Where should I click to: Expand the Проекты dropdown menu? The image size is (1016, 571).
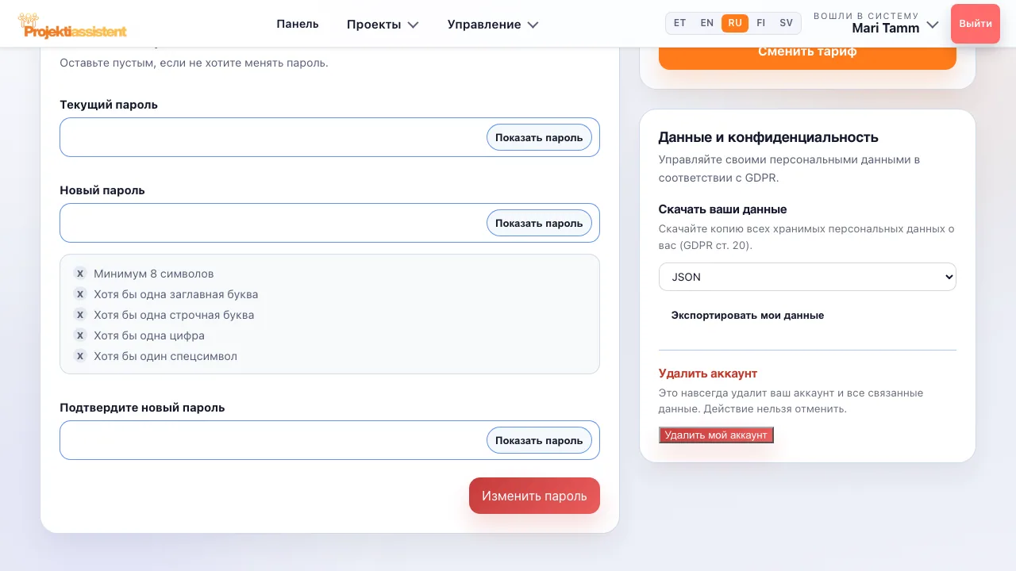pos(383,25)
